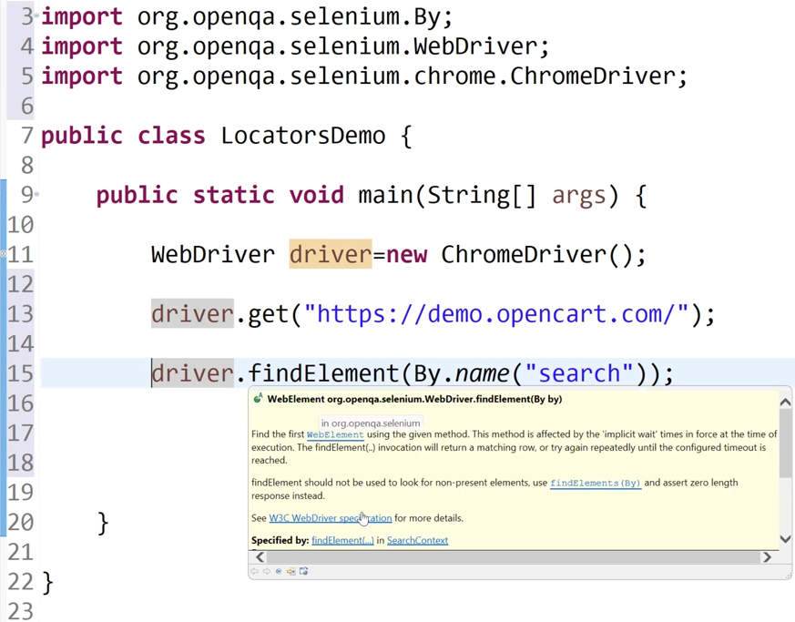
Task: Collapse the main method fold on line 9
Action: 36,194
